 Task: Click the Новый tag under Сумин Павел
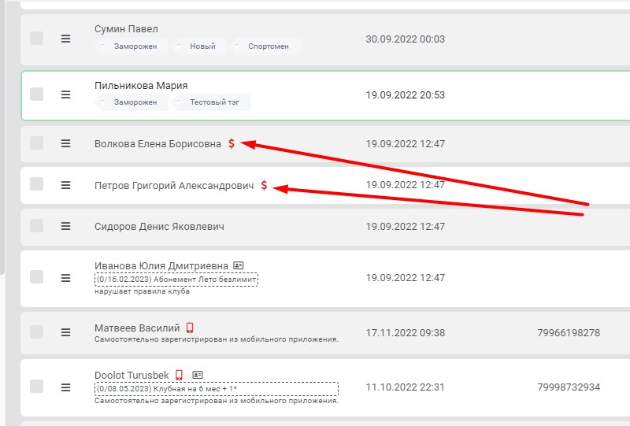[199, 46]
